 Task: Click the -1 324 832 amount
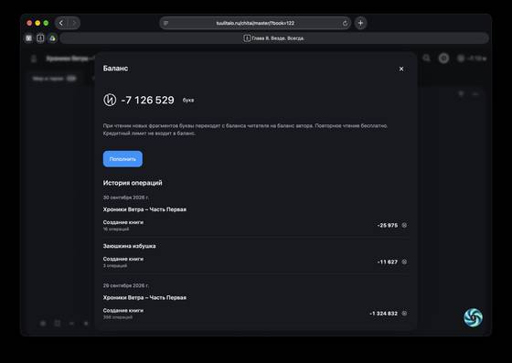(384, 314)
